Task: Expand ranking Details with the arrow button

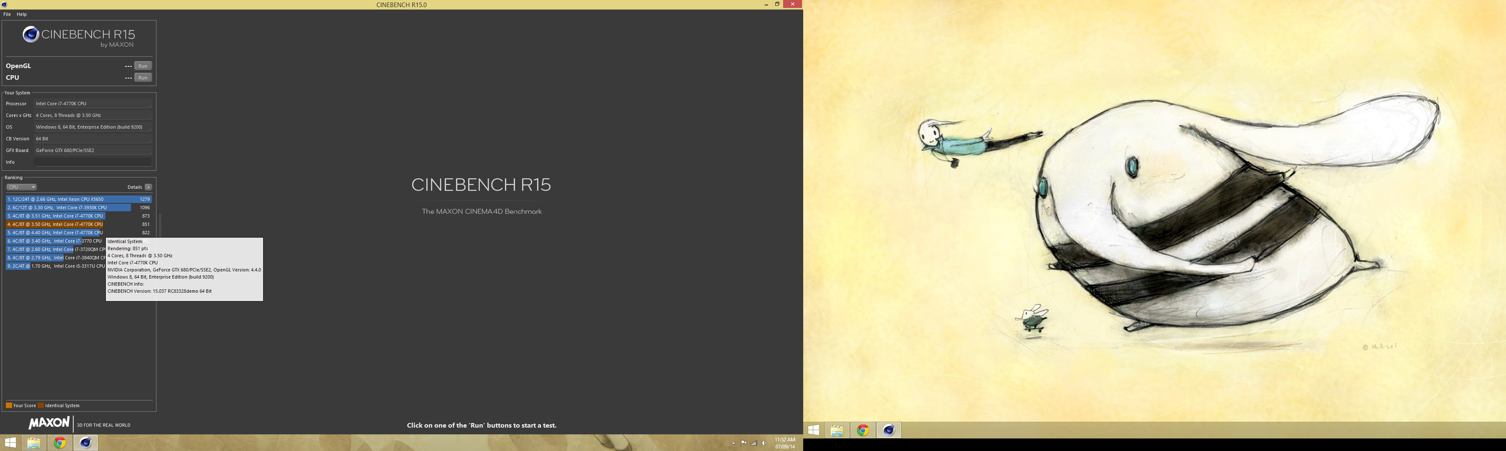Action: (149, 187)
